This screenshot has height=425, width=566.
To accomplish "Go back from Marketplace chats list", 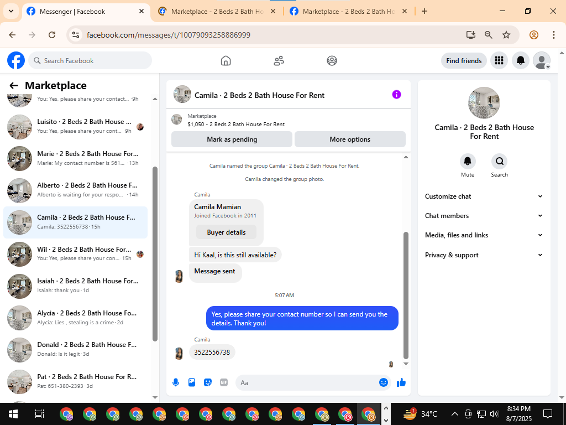I will (x=14, y=86).
